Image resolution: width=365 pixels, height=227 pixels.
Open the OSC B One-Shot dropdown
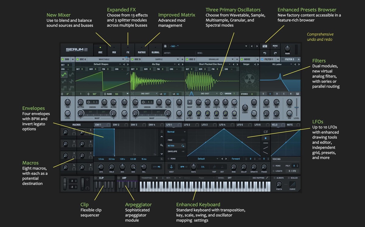pos(147,94)
